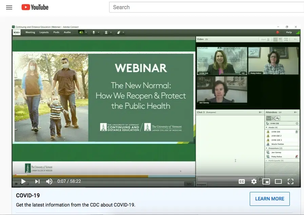This screenshot has height=215, width=304.
Task: Switch to Attendees list view
Action: point(268,118)
